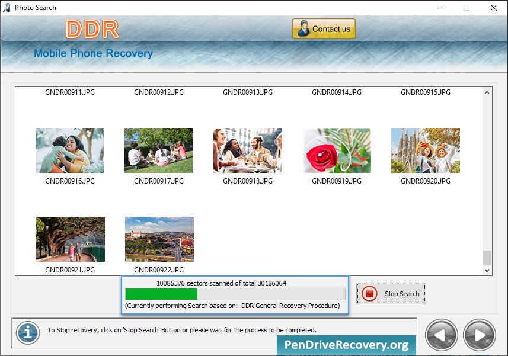Click the Stop Search button
508x356 pixels.
coord(391,294)
